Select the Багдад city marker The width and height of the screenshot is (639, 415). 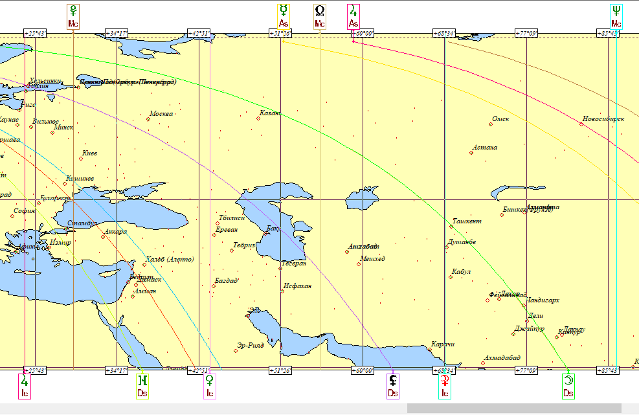coord(214,286)
